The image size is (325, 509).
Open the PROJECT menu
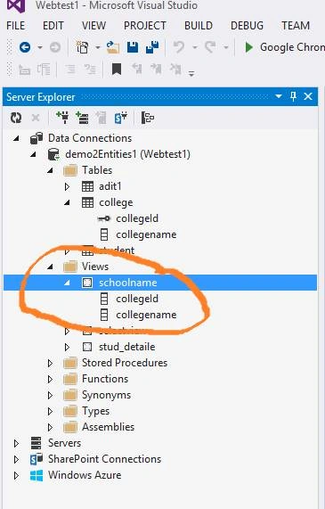point(145,25)
